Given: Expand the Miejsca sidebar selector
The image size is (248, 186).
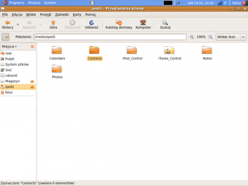Looking at the screenshot, I should (x=9, y=47).
